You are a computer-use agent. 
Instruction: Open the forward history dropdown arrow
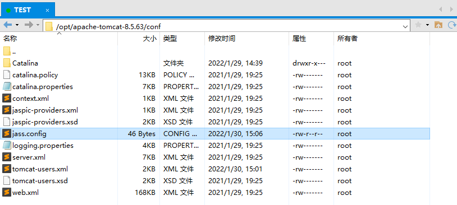(38, 25)
